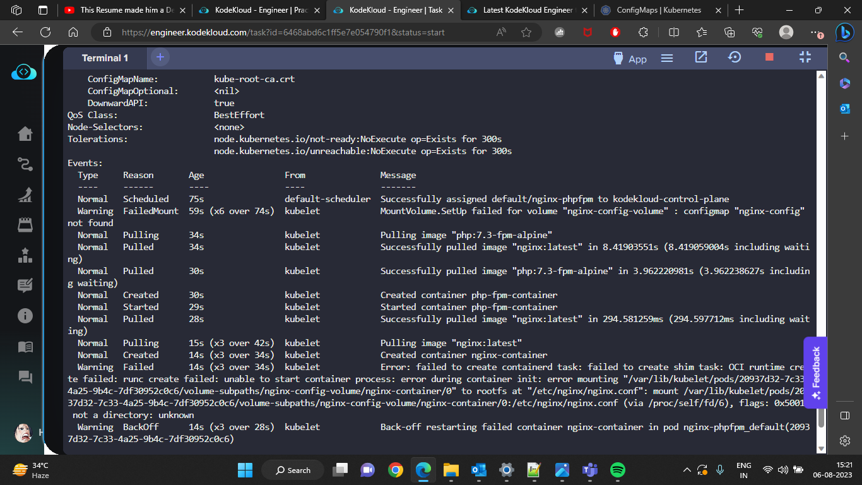The image size is (862, 485).
Task: Exit fullscreen using collapse arrows icon
Action: click(x=805, y=57)
